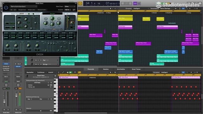Switch to the Schritteditor tab
The width and height of the screenshot is (203, 114).
tap(121, 69)
